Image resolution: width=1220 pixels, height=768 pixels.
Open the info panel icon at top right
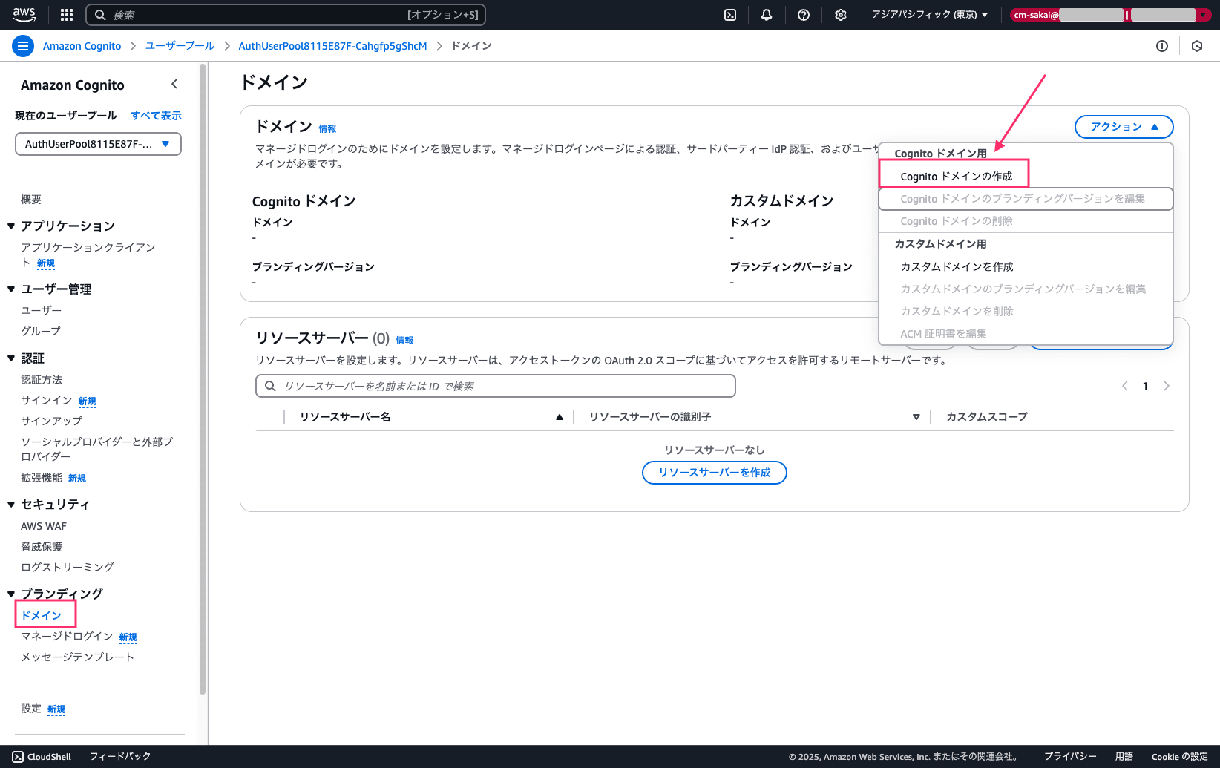click(1162, 46)
